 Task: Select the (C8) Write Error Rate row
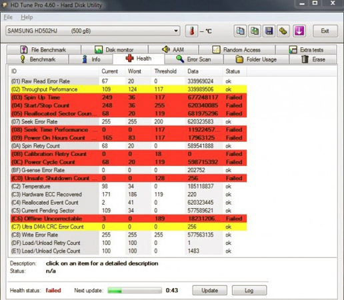[129, 235]
